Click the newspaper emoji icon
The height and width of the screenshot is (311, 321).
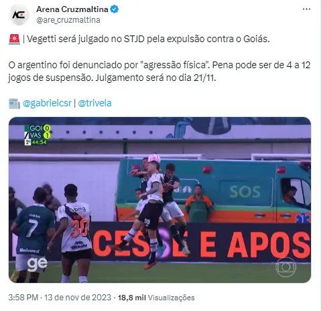pyautogui.click(x=15, y=104)
